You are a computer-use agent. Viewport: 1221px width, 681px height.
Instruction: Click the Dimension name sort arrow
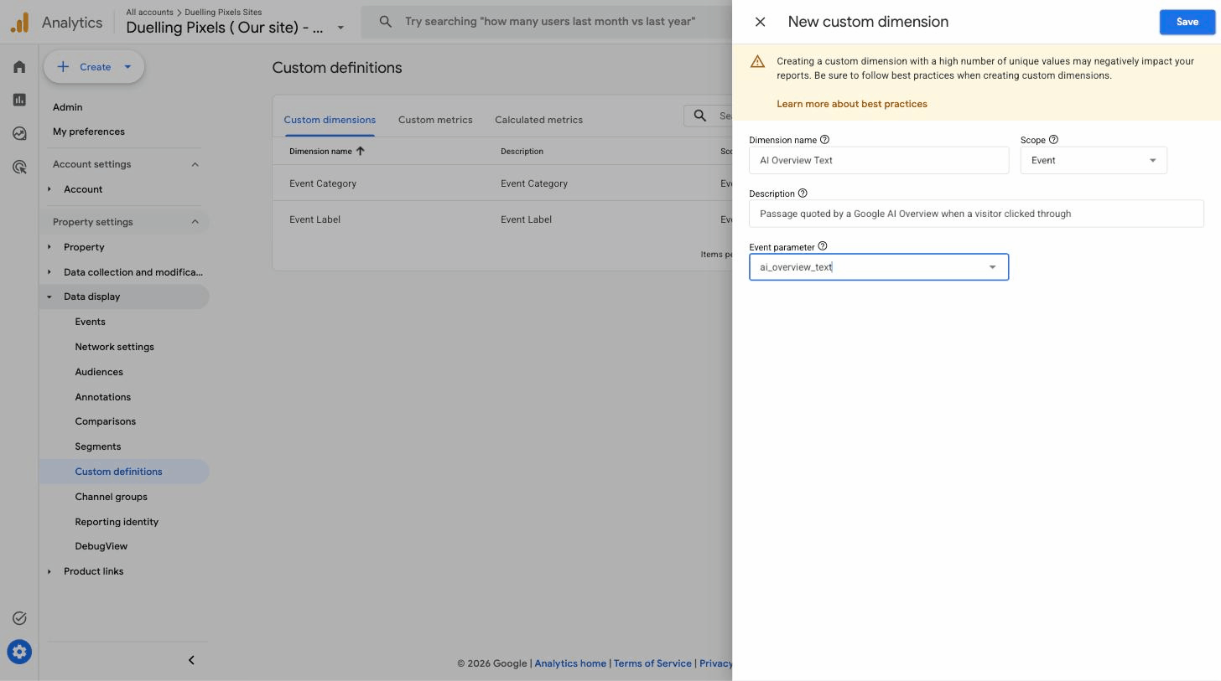[x=361, y=151]
